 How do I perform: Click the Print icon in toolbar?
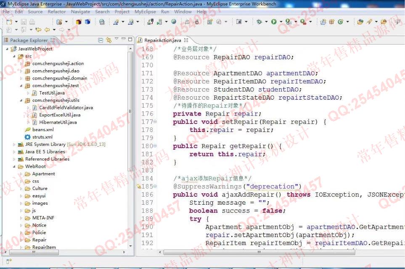tap(32, 22)
